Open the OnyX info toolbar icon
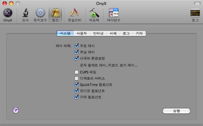 8,15
